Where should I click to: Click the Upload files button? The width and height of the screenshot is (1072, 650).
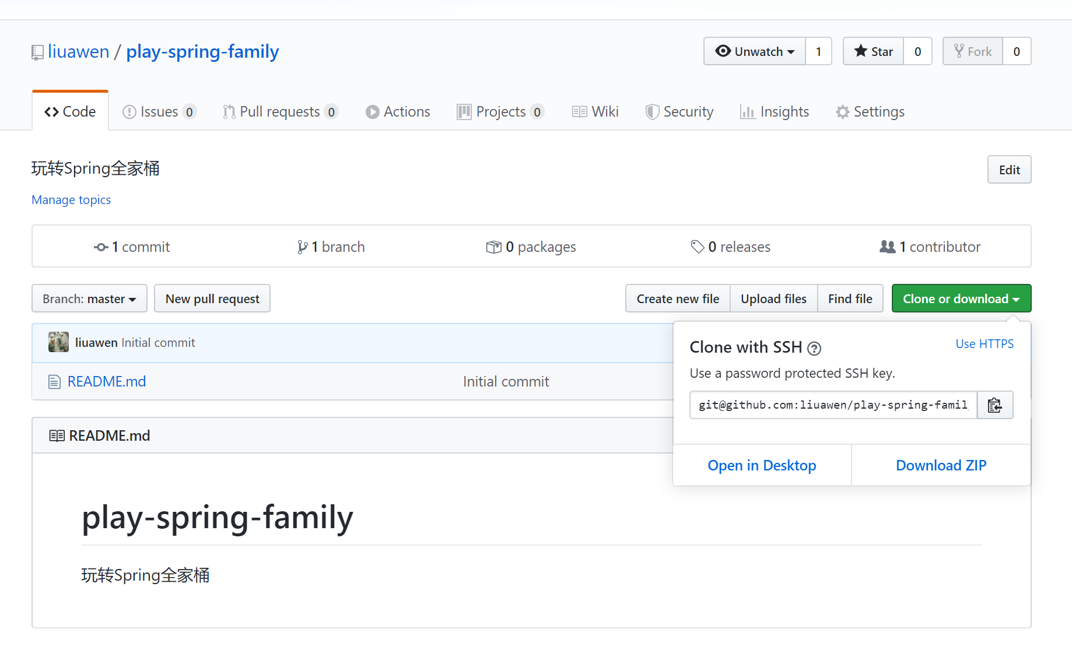[773, 298]
